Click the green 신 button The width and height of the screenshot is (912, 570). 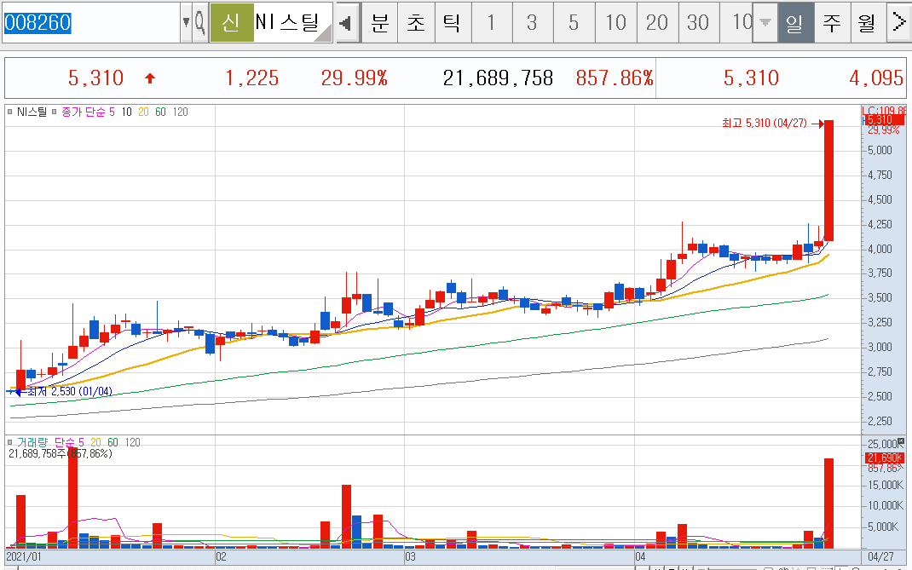point(232,23)
